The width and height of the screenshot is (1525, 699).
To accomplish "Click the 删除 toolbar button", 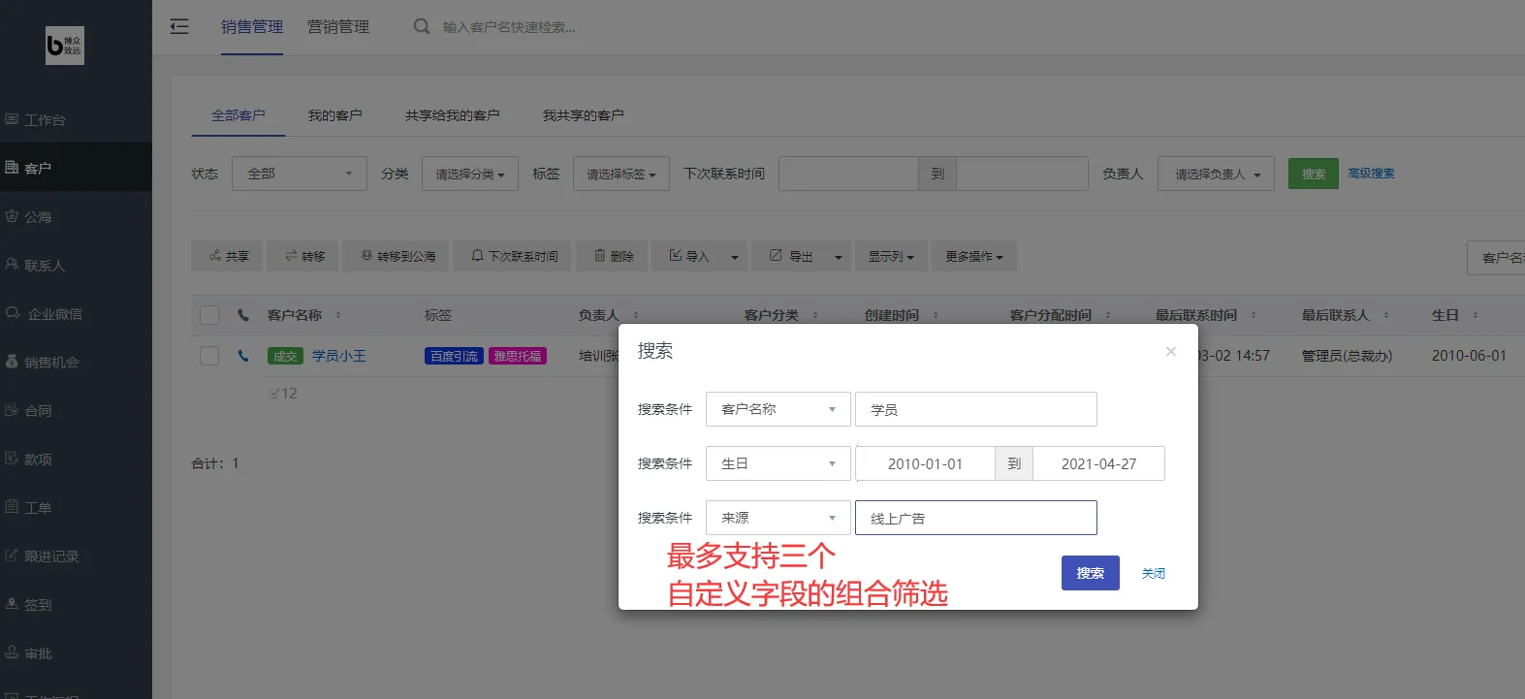I will click(x=614, y=256).
